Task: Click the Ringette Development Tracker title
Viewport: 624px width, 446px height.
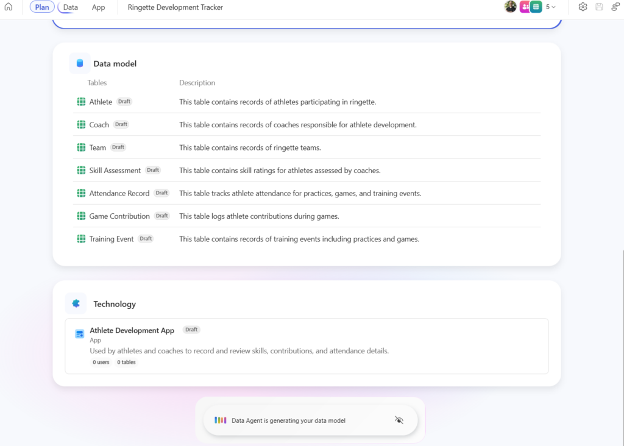Action: pos(175,7)
